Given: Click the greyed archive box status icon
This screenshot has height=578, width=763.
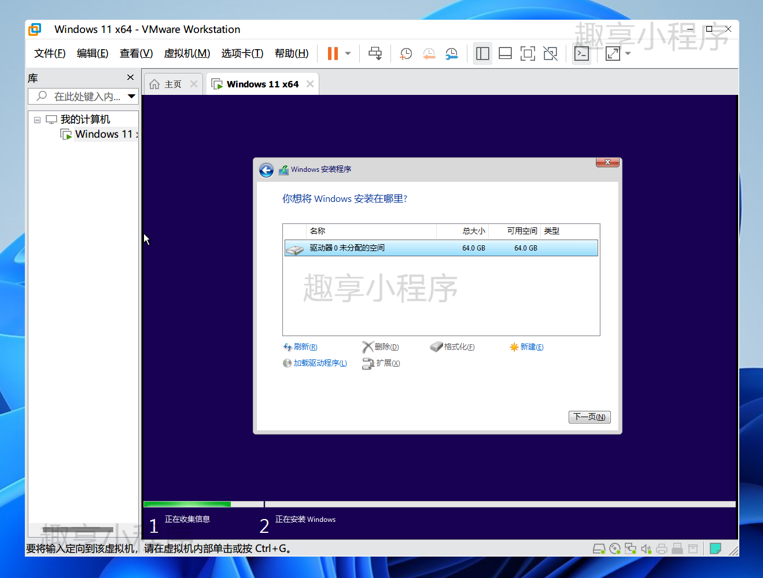Looking at the screenshot, I should [693, 548].
